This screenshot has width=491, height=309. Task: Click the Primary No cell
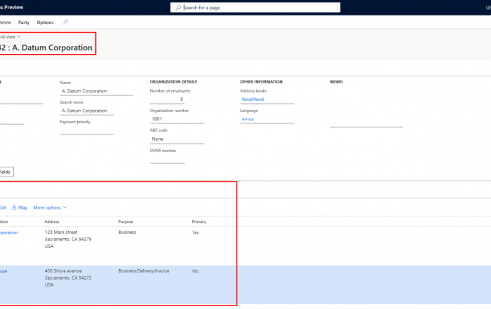(195, 271)
